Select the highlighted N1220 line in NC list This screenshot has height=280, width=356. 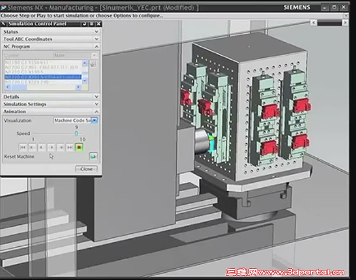tap(43, 77)
